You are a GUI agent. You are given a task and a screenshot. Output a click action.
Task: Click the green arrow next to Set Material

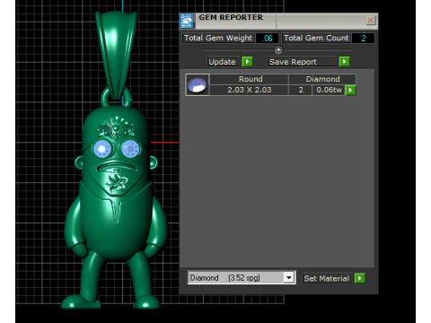360,278
